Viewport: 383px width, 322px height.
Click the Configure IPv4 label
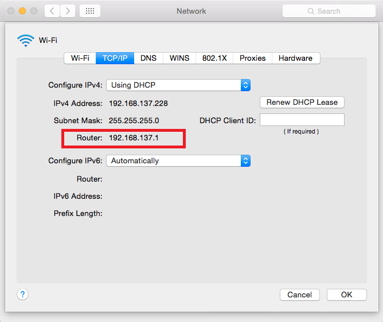click(x=75, y=85)
